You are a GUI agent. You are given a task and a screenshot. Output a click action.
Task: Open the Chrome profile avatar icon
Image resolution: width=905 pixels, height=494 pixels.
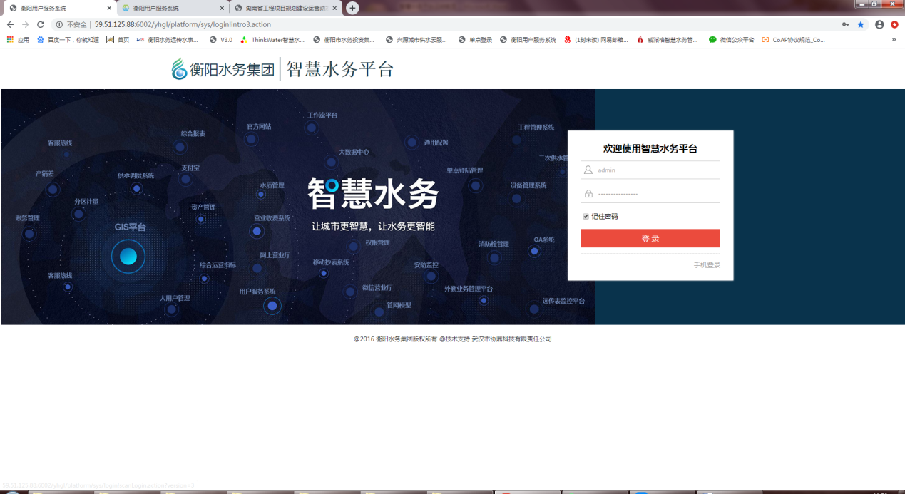pyautogui.click(x=879, y=24)
